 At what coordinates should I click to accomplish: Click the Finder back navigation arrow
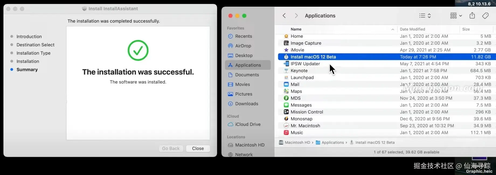pos(284,16)
